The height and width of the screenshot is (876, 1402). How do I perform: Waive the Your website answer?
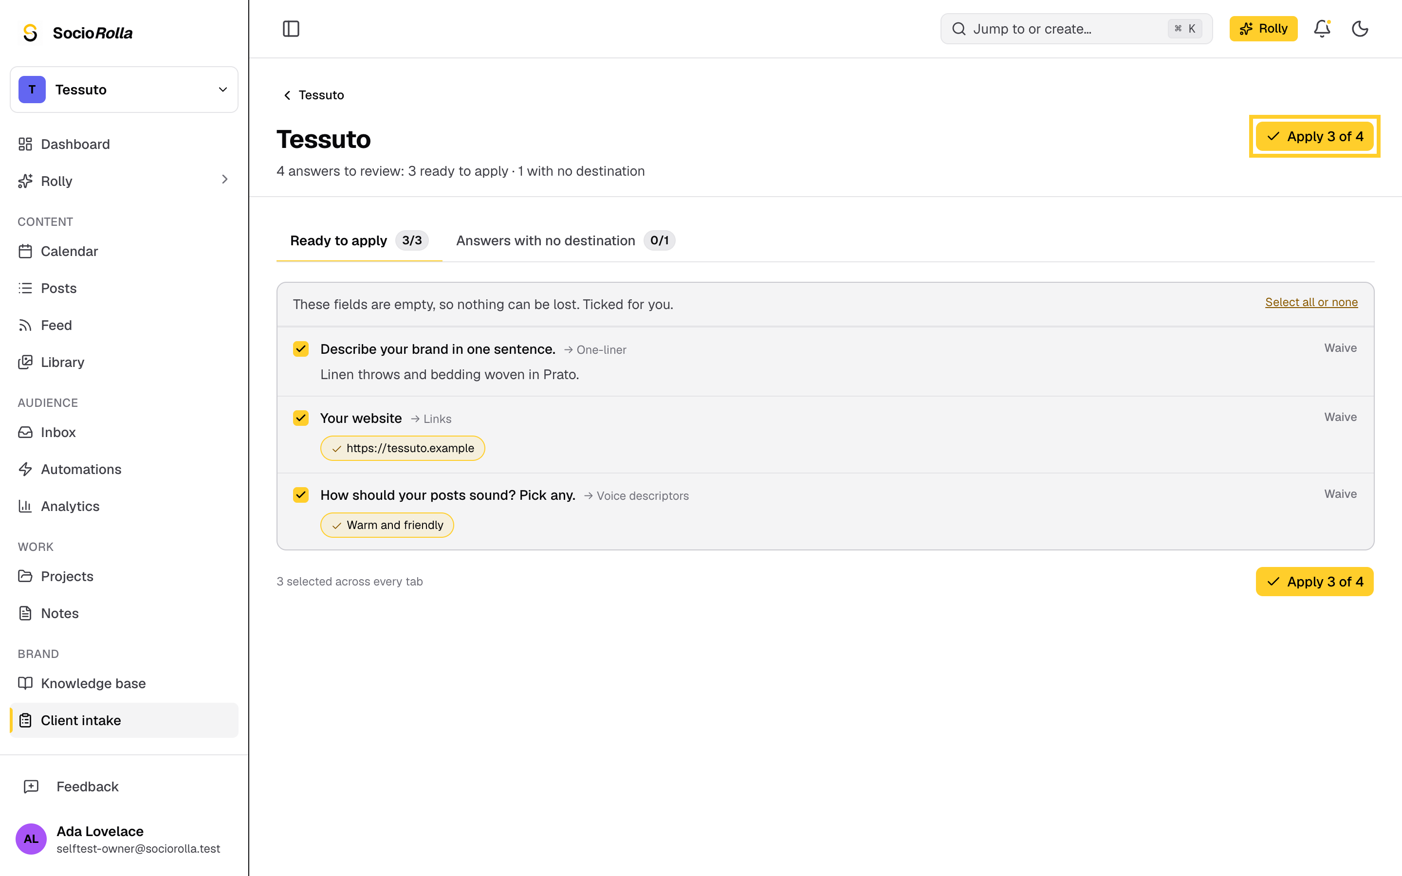pyautogui.click(x=1340, y=417)
